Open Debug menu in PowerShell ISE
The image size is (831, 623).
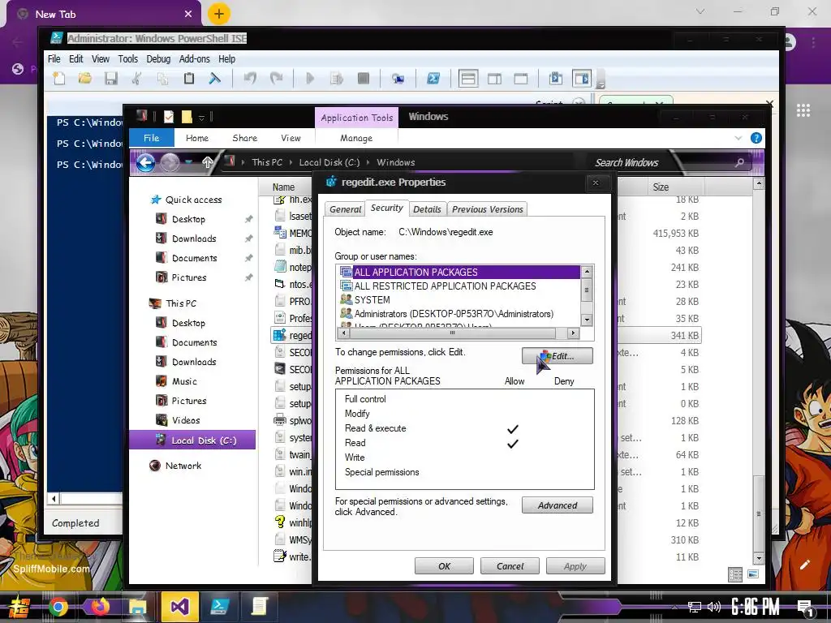point(158,58)
